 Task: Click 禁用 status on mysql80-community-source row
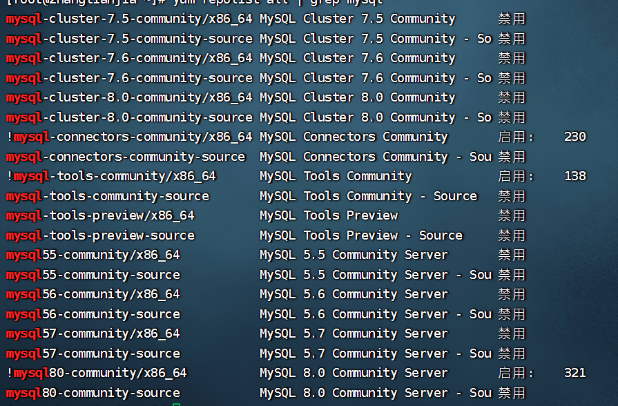[x=512, y=393]
